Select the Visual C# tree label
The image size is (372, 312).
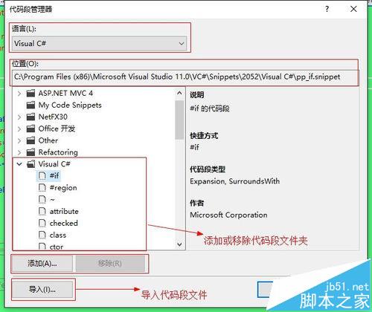coord(54,164)
